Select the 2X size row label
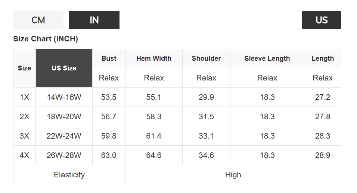 click(24, 117)
